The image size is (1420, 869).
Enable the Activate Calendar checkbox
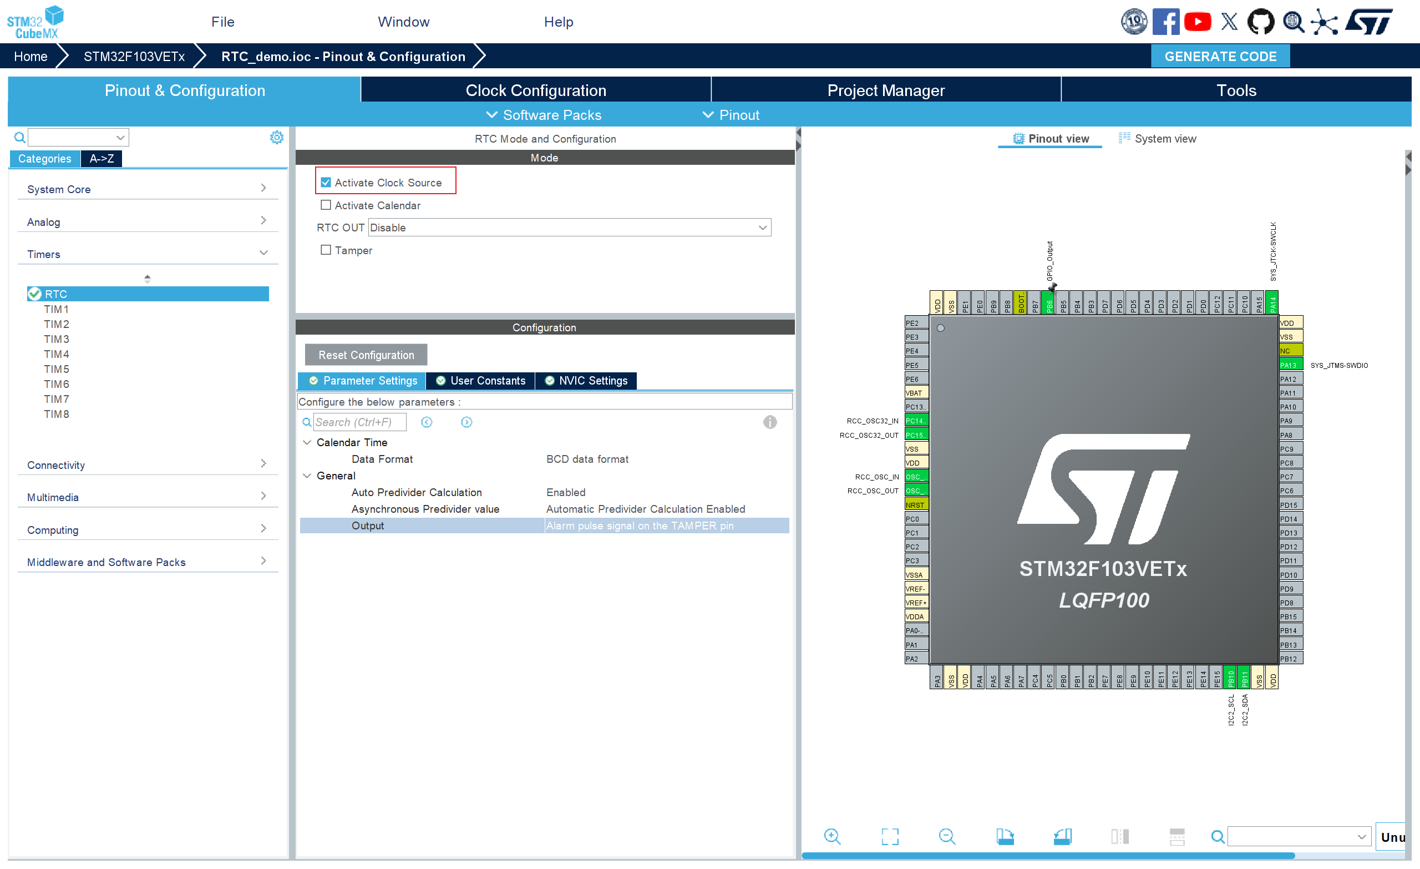(x=326, y=205)
